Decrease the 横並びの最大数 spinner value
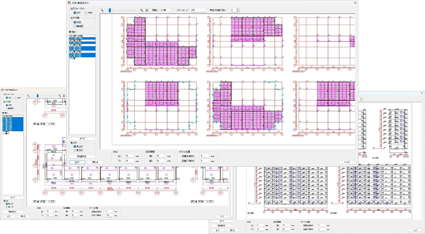Screen dimensions: 425x234 238,11
